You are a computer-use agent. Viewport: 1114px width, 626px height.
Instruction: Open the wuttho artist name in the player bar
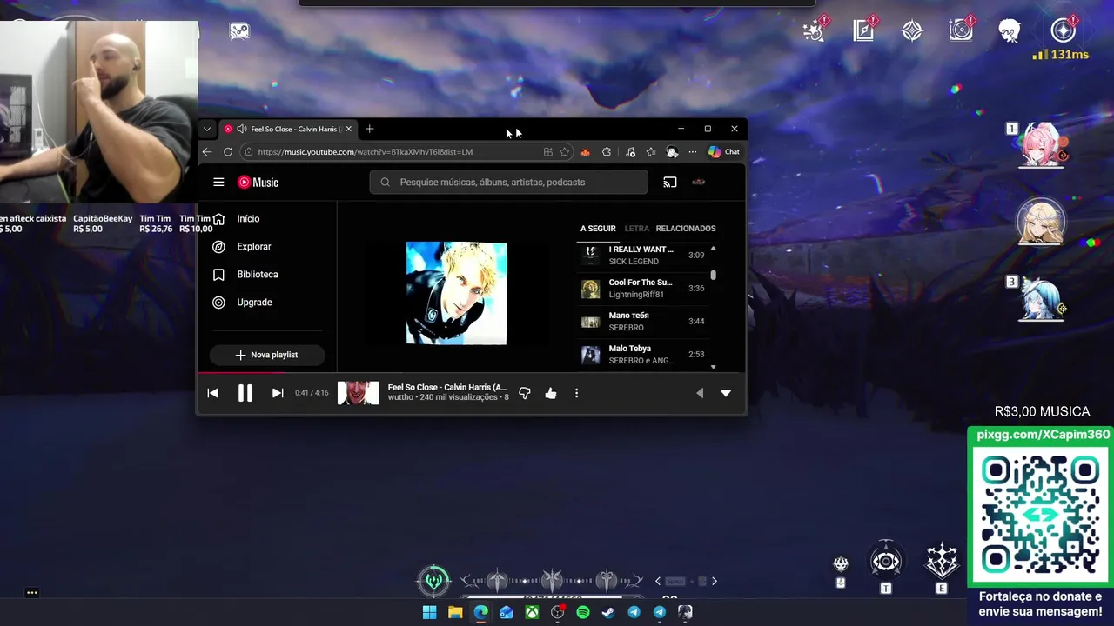[x=400, y=397]
